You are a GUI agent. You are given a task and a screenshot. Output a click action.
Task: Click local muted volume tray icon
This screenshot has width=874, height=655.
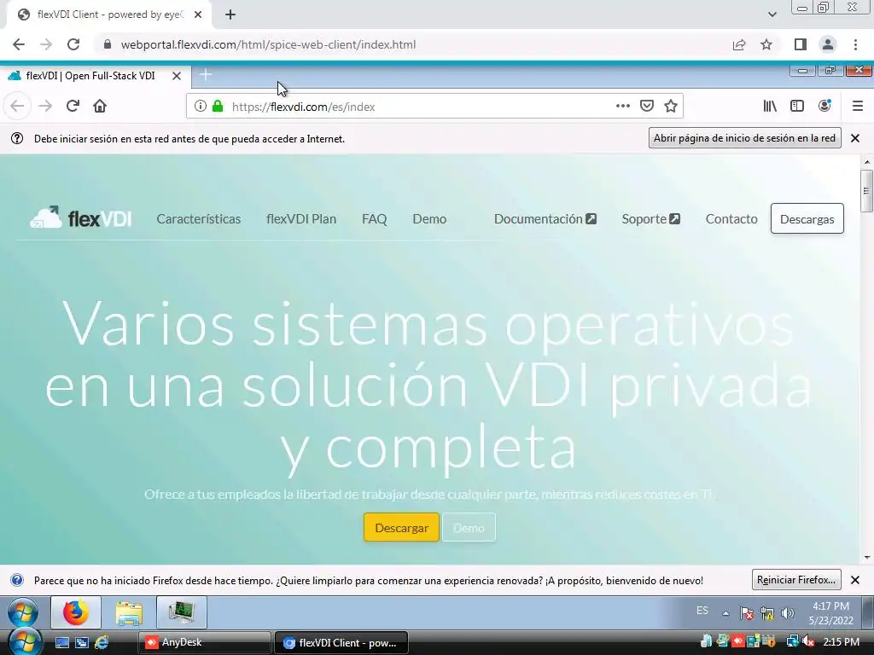click(808, 642)
